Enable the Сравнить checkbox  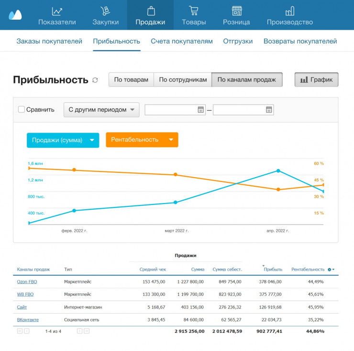pos(22,109)
